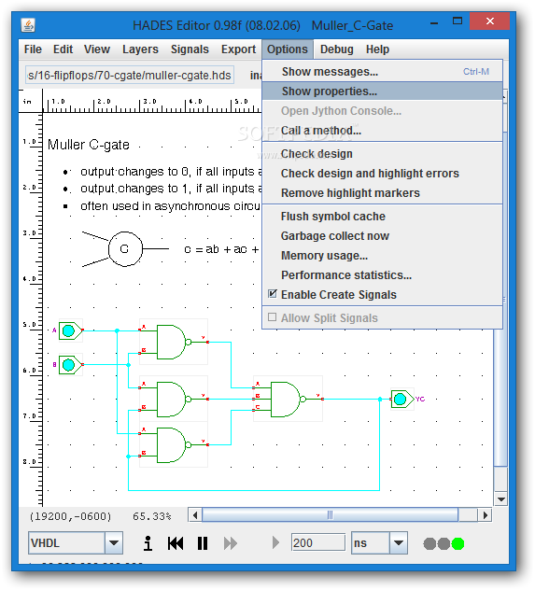The height and width of the screenshot is (590, 535).
Task: Rewind the simulation to start
Action: pyautogui.click(x=176, y=543)
